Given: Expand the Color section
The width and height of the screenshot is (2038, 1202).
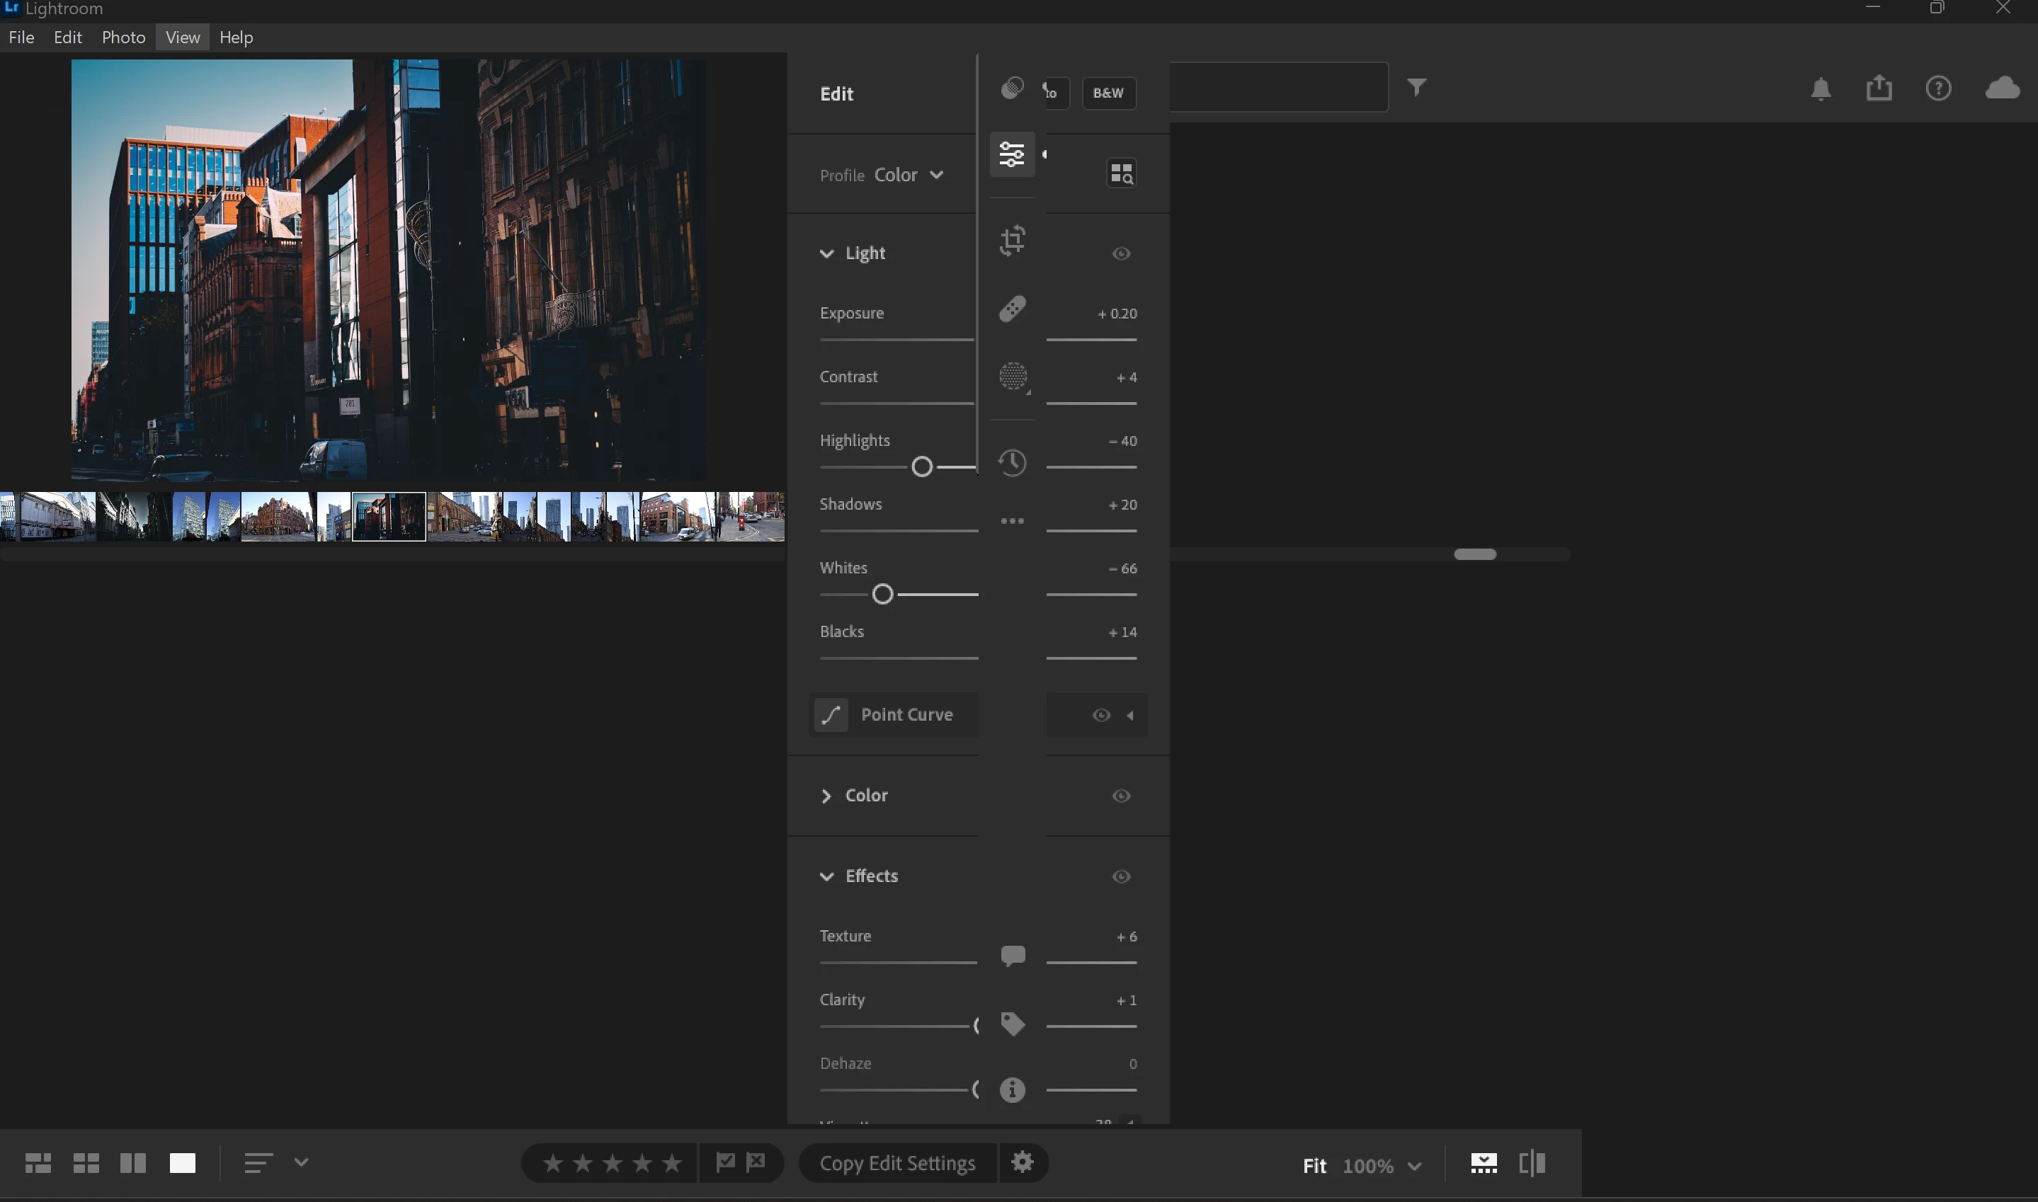Looking at the screenshot, I should coord(826,796).
